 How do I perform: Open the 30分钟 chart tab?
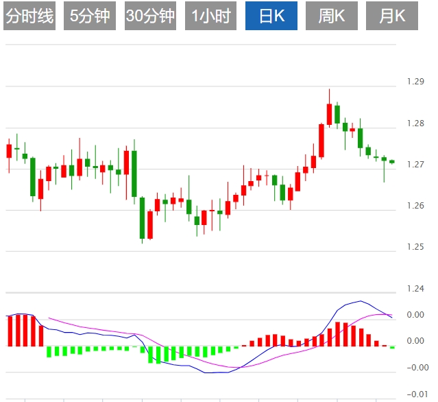click(x=150, y=16)
